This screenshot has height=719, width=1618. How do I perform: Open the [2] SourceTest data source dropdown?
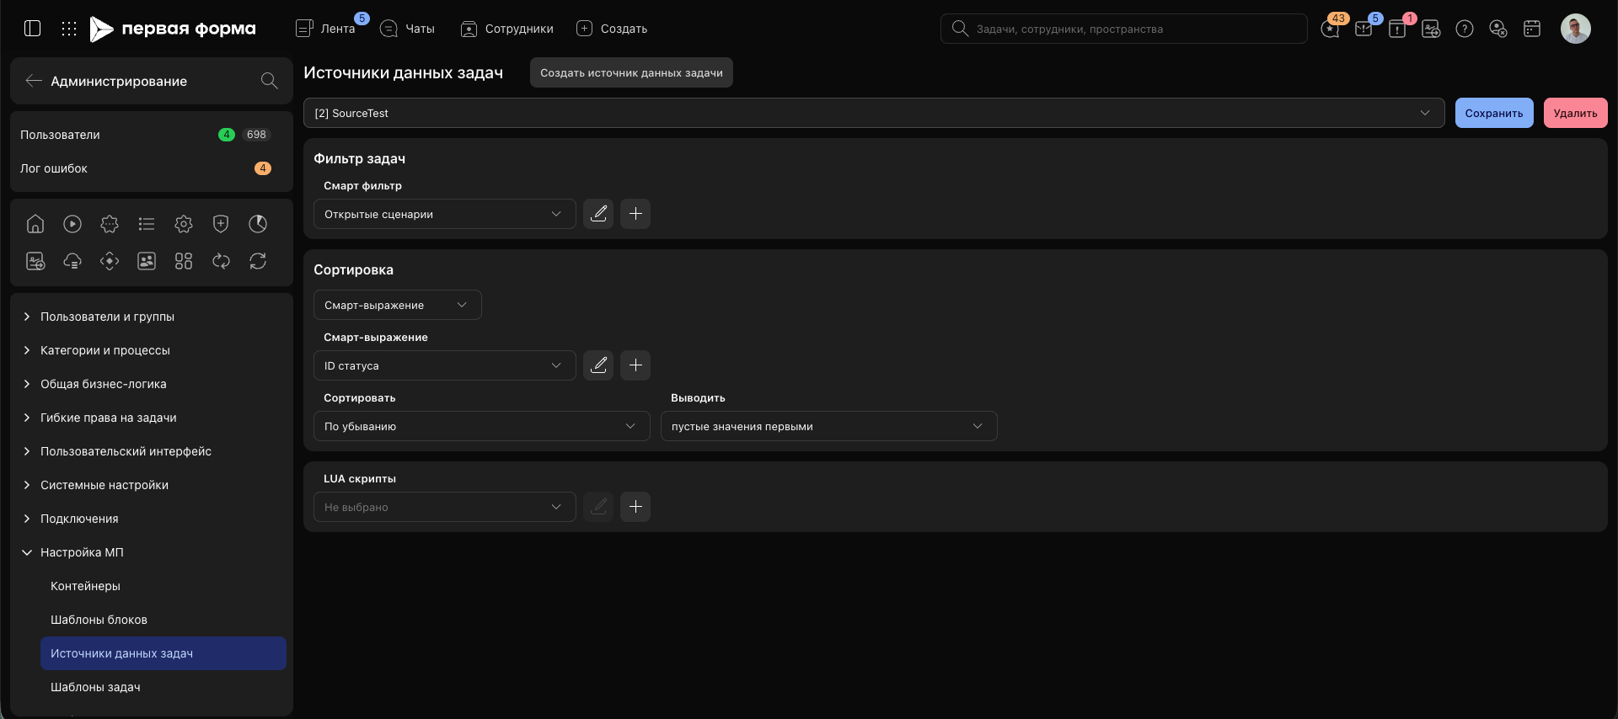click(x=874, y=113)
